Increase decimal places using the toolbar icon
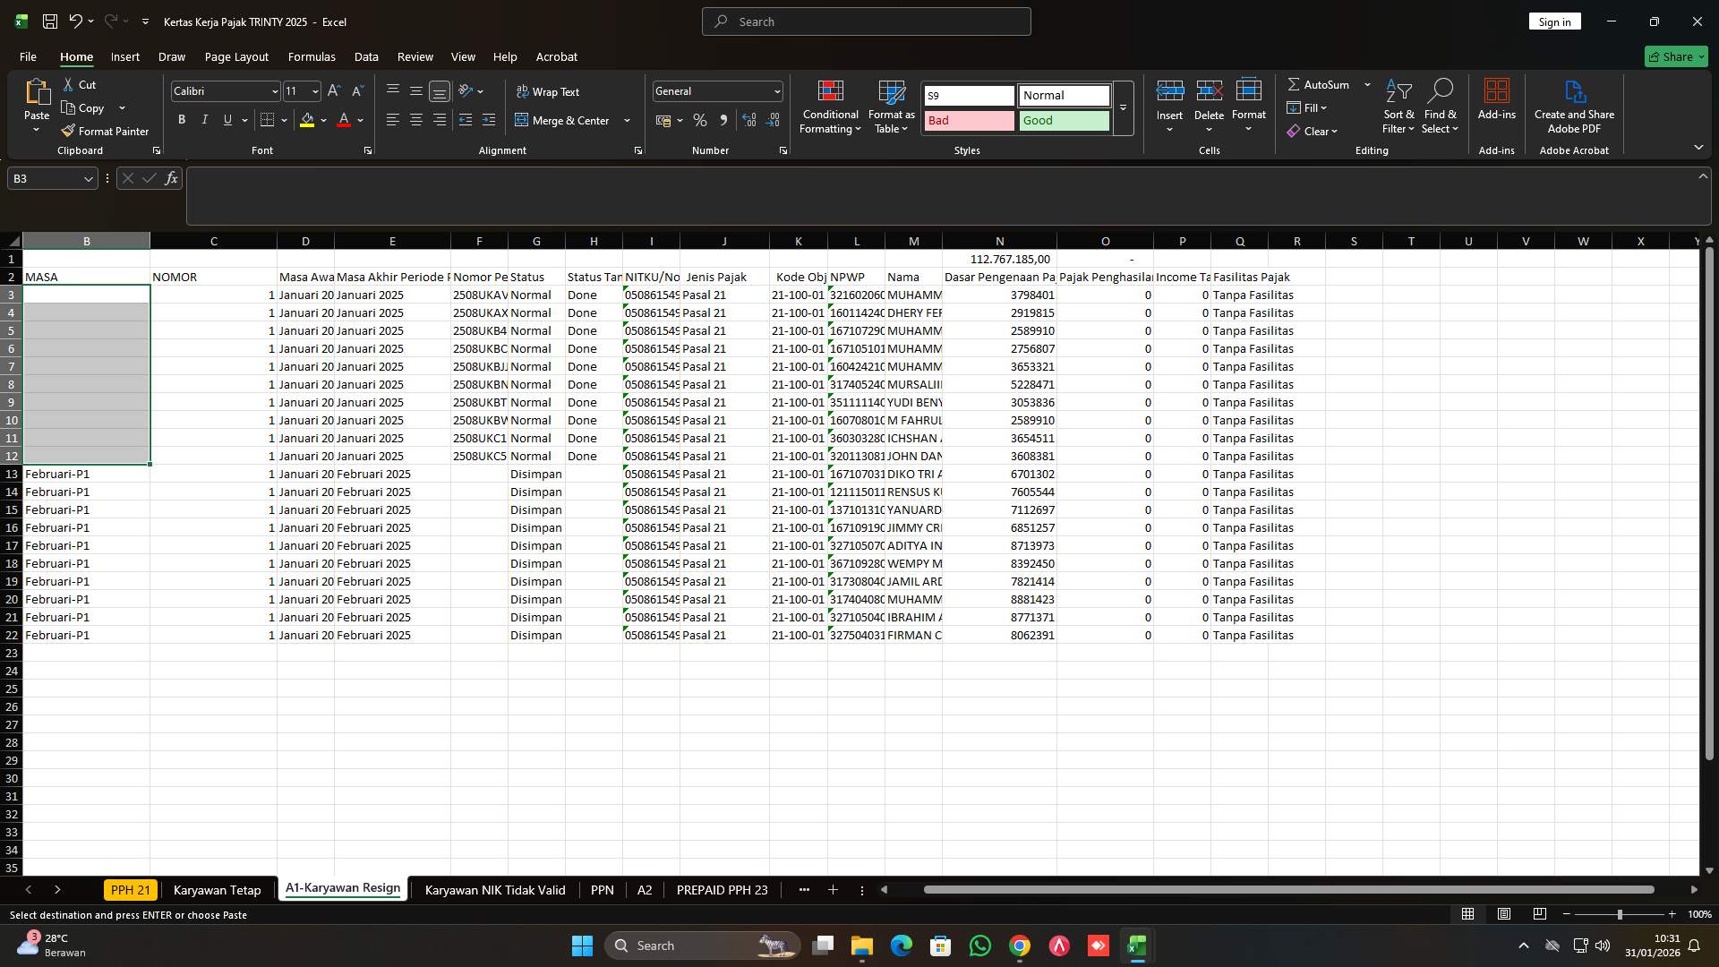The width and height of the screenshot is (1719, 967). [x=748, y=120]
